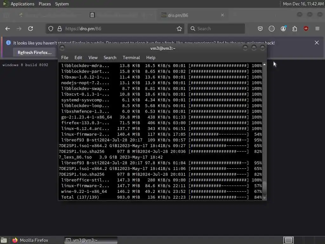Open the Pocket save icon
This screenshot has height=244, width=325.
pos(260,29)
